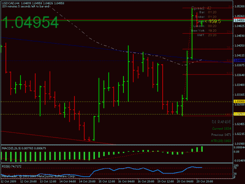The height and width of the screenshot is (184, 245).
Task: Click the 1.04115 price axis label
Action: [x=240, y=55]
